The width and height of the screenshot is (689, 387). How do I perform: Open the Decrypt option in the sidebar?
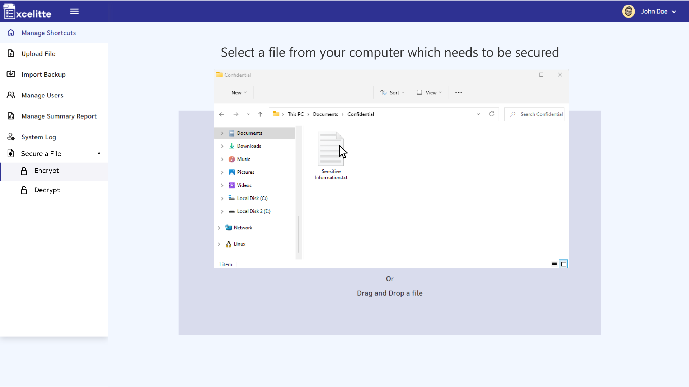click(x=47, y=190)
